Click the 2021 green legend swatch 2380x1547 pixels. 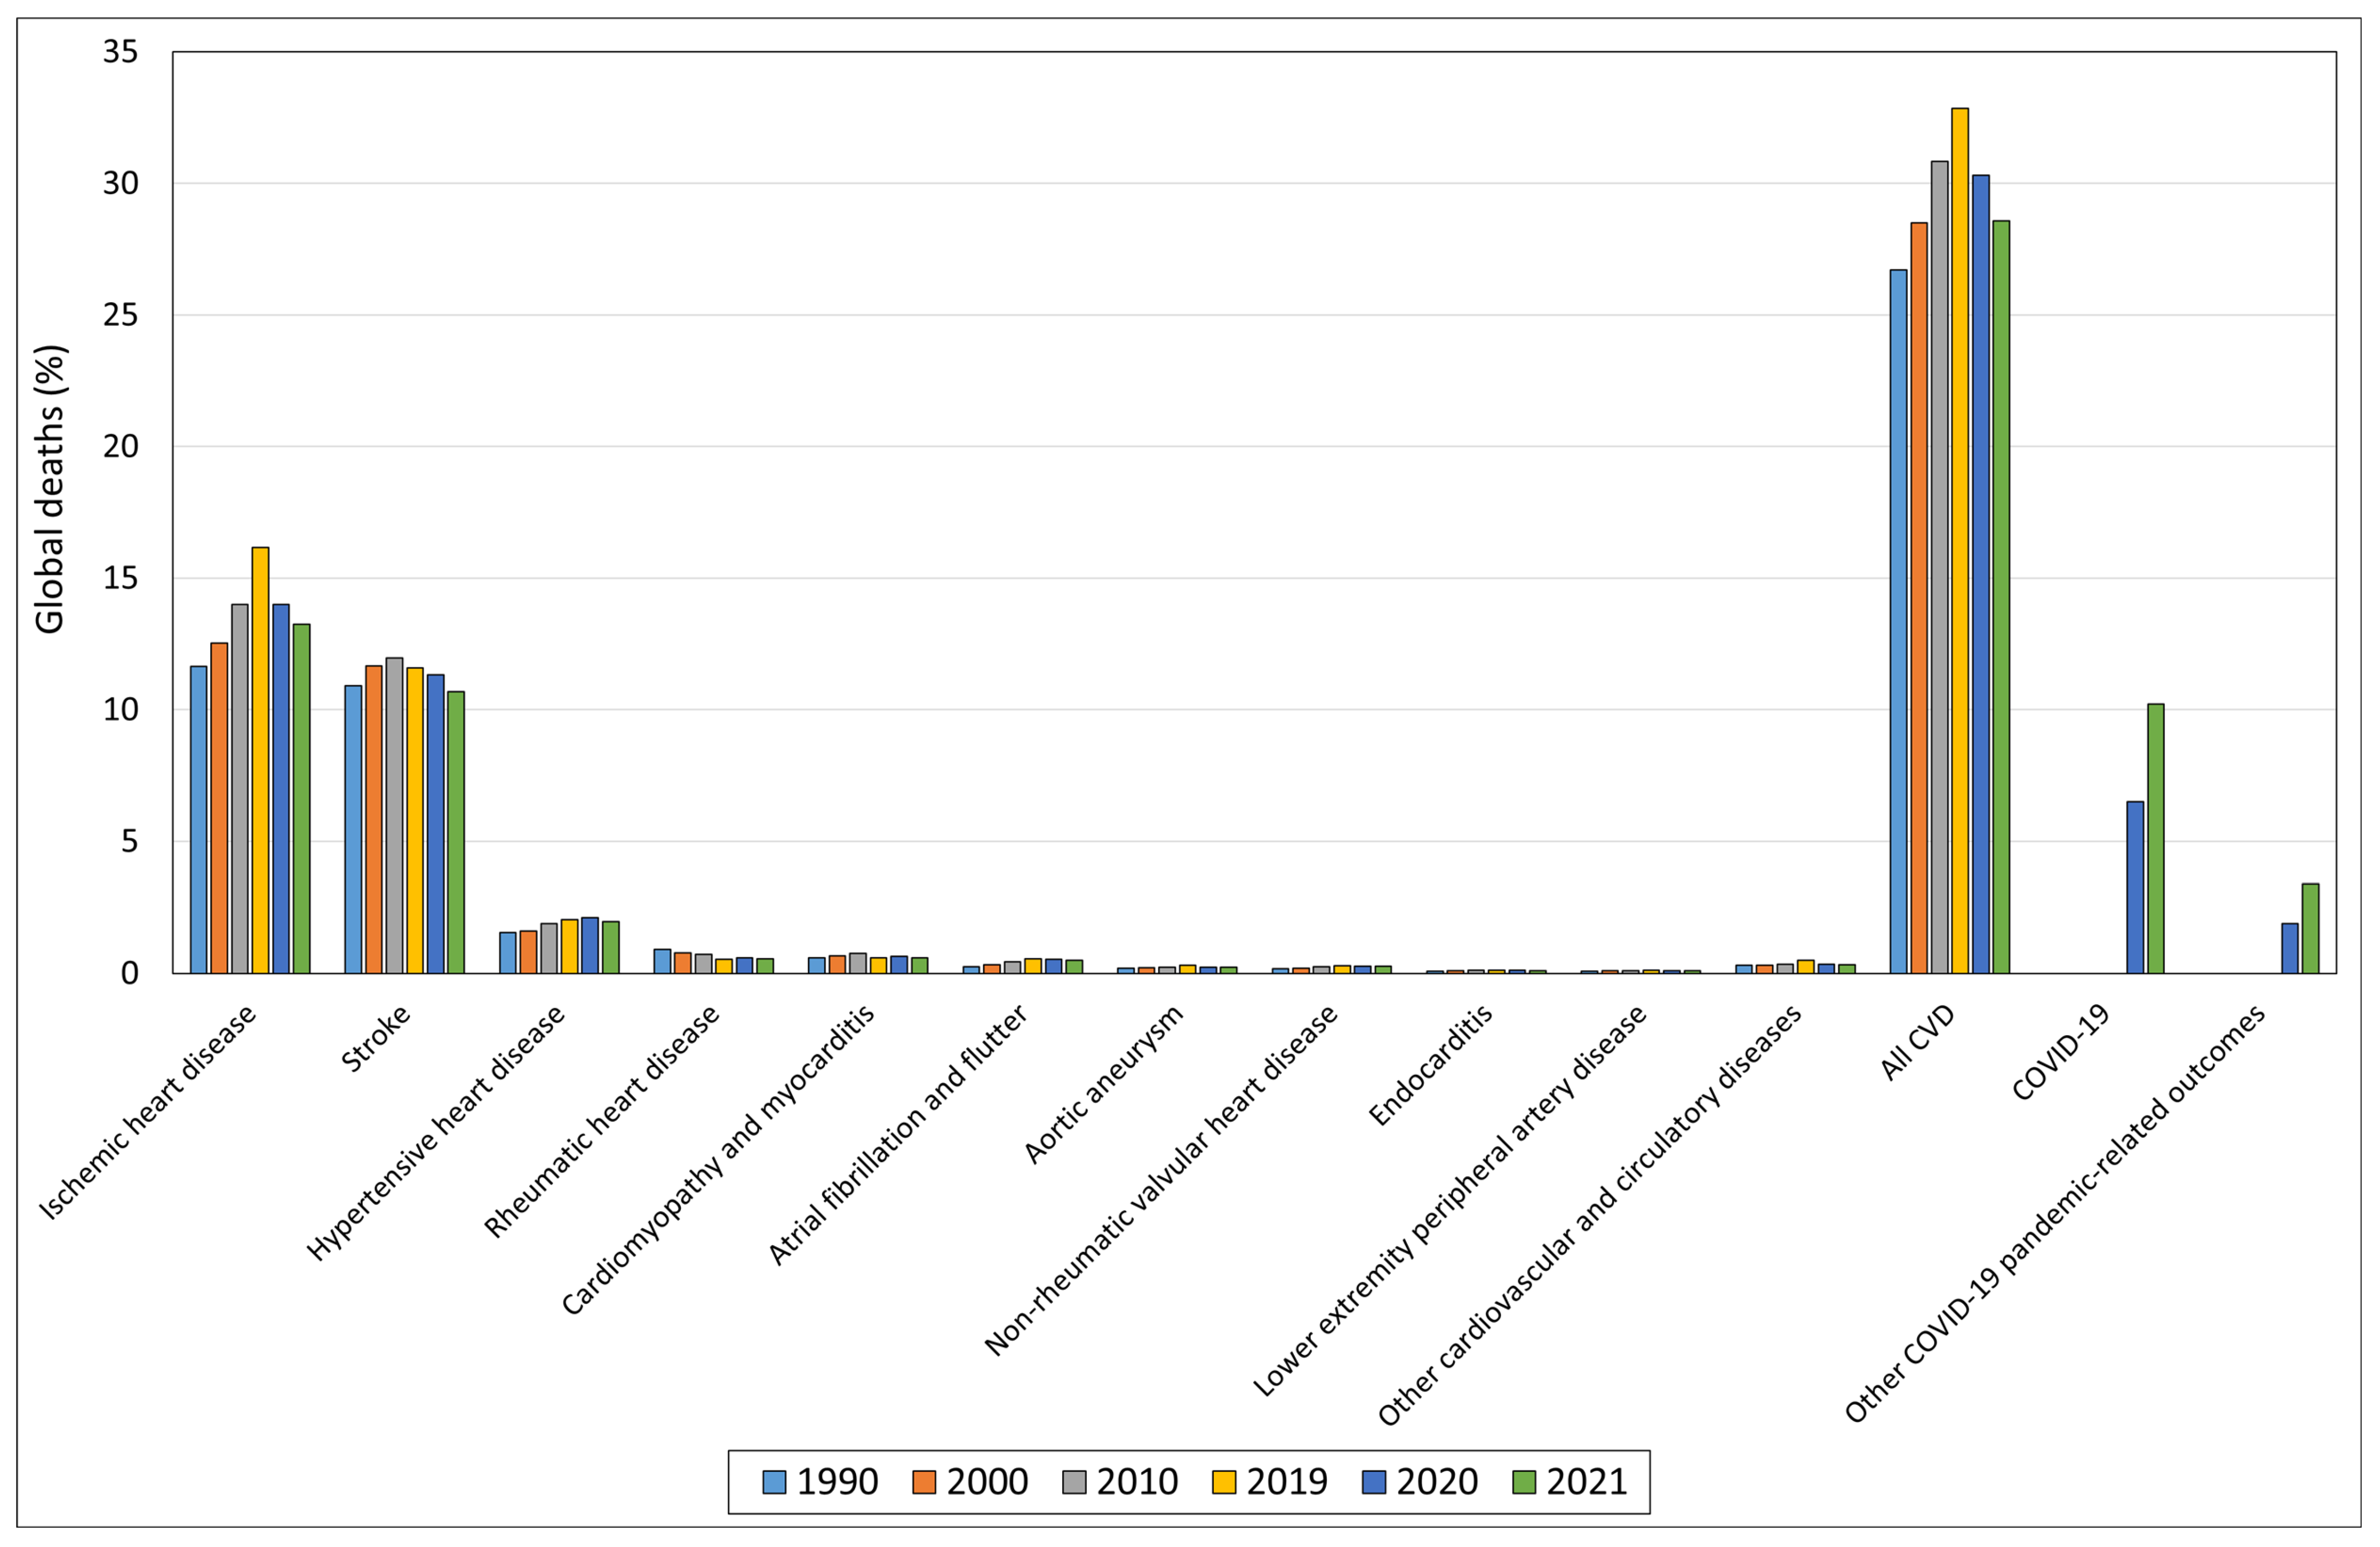(1524, 1482)
